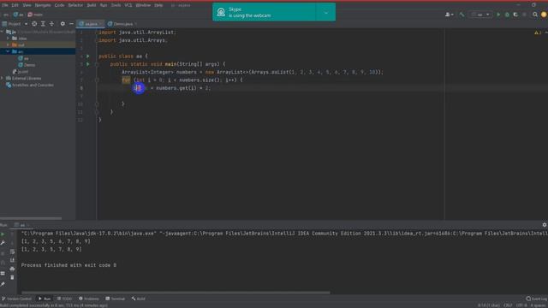548x308 pixels.
Task: Collapse the root aa project node
Action: pyautogui.click(x=2, y=32)
